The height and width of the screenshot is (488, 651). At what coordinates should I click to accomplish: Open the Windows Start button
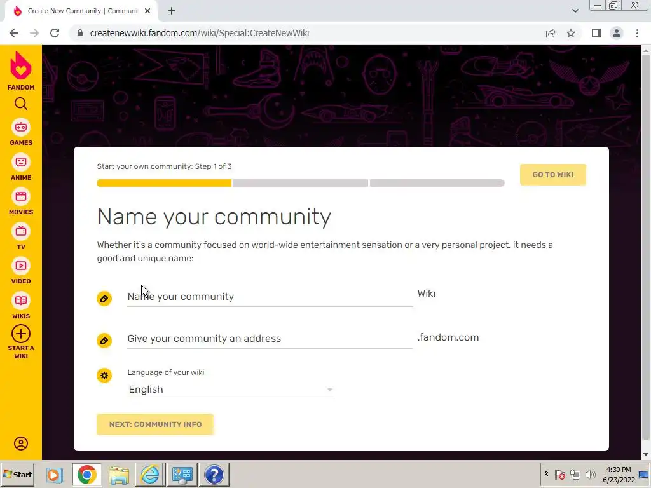pos(17,474)
